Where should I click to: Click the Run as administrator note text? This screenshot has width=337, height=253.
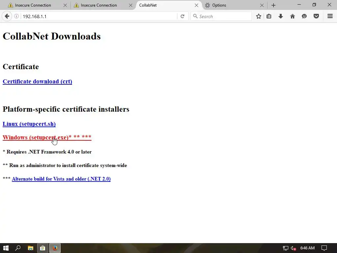tap(65, 165)
